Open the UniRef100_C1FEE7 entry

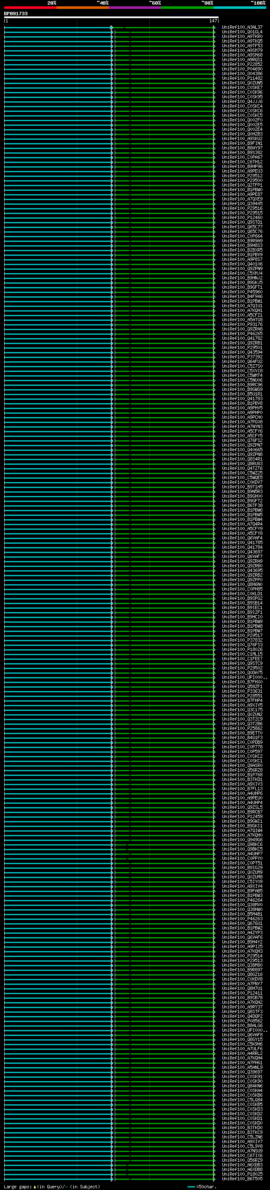[x=242, y=659]
